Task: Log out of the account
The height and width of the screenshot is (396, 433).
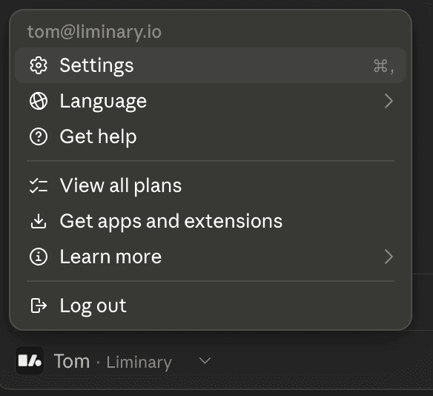Action: (x=211, y=306)
